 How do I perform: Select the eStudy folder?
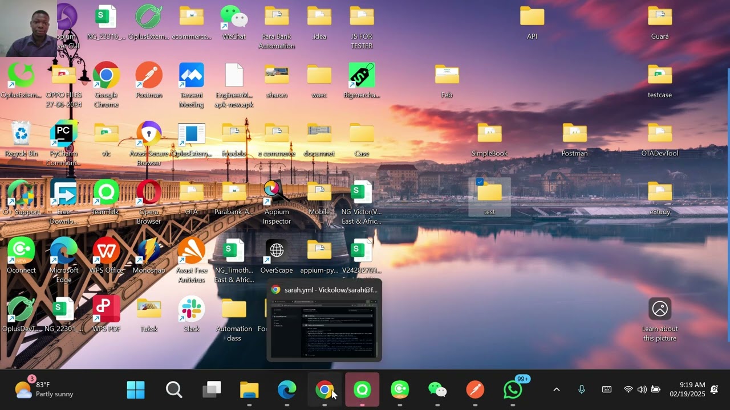660,197
